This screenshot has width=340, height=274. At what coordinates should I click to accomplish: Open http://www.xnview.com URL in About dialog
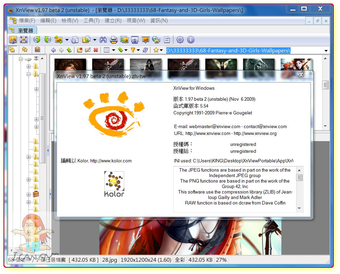(208, 134)
